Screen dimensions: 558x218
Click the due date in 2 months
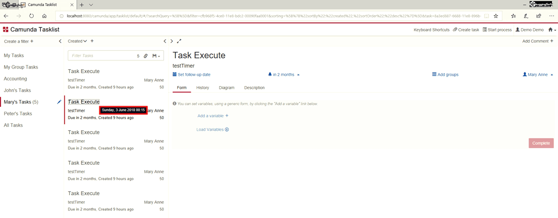pyautogui.click(x=281, y=75)
